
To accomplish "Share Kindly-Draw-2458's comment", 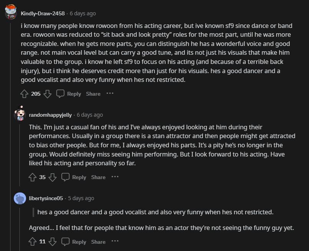I will point(93,94).
